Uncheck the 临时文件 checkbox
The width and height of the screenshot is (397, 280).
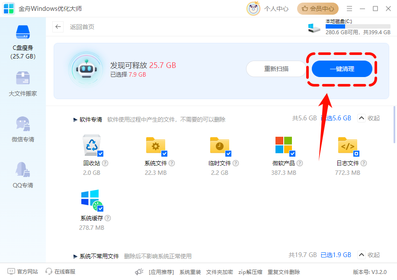coord(229,154)
